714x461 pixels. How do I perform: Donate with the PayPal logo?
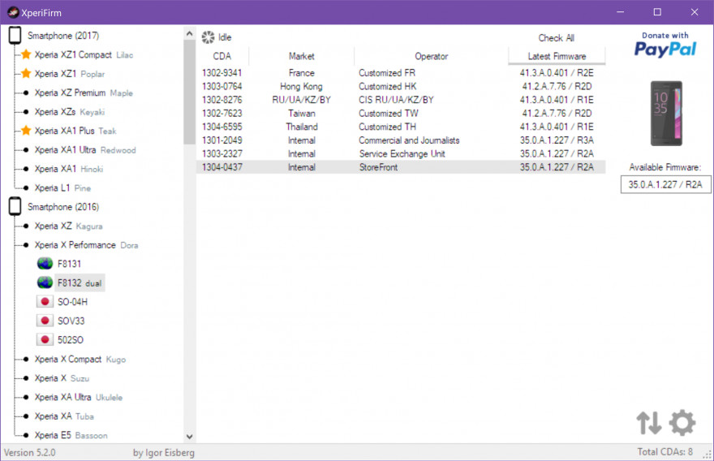(x=665, y=45)
